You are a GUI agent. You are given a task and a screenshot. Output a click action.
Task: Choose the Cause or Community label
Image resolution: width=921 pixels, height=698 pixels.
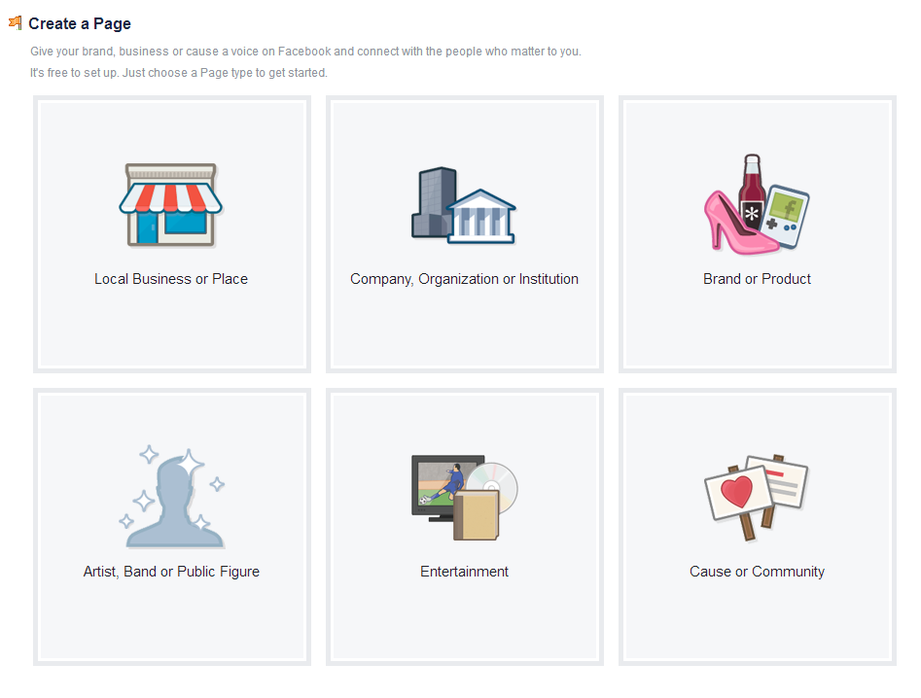pyautogui.click(x=757, y=572)
